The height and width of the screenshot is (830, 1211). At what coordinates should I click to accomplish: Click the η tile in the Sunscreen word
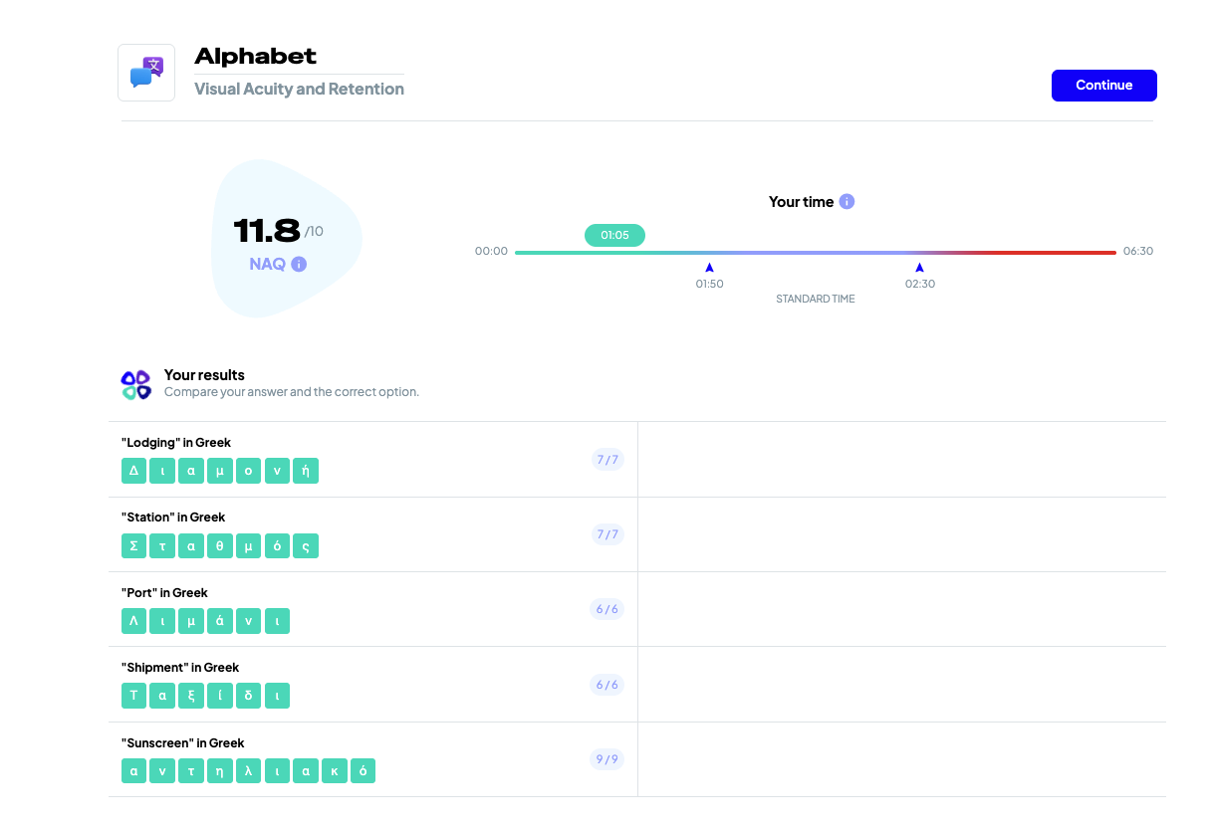(x=220, y=771)
